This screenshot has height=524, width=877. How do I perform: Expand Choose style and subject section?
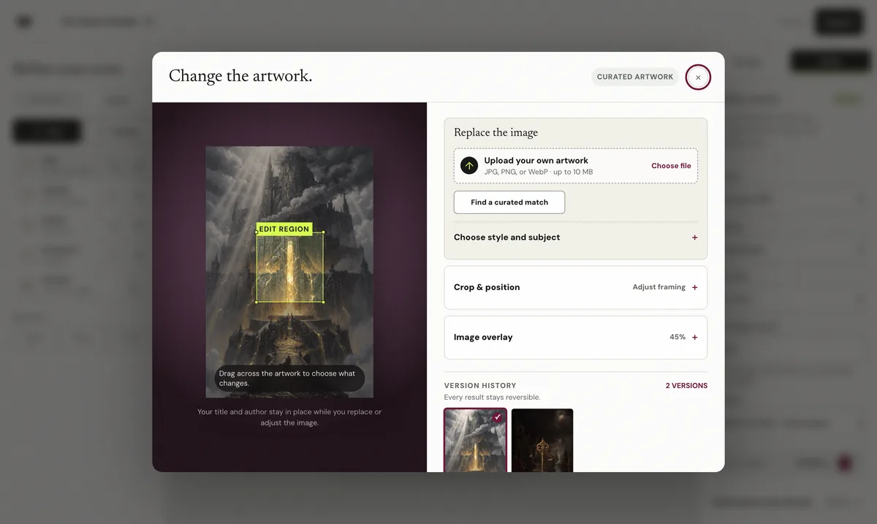tap(576, 238)
